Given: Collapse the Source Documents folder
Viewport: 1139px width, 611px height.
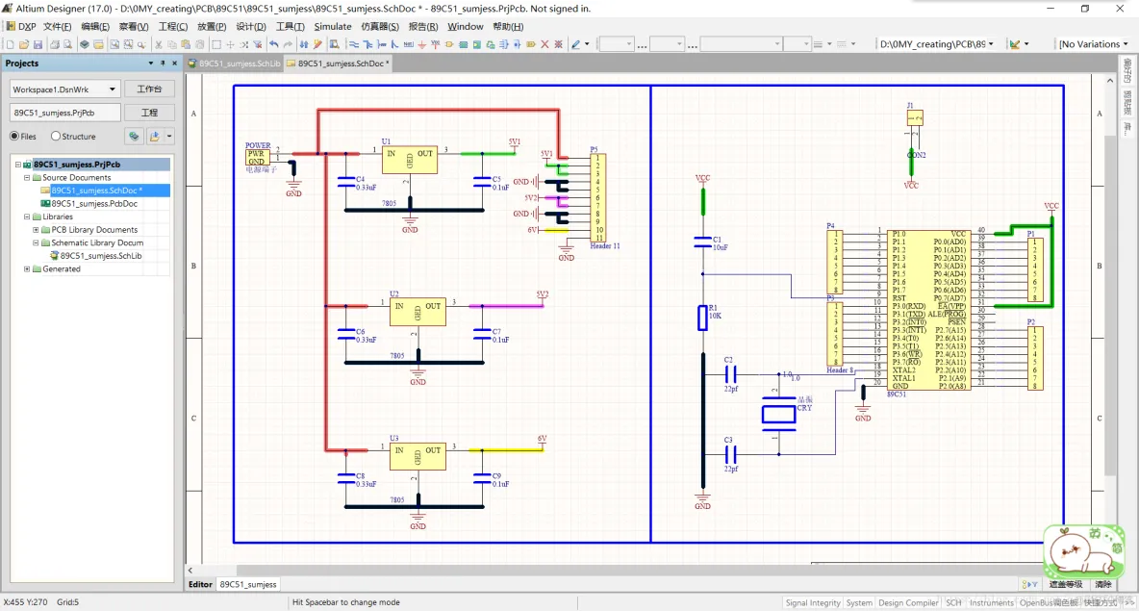Looking at the screenshot, I should (x=27, y=177).
